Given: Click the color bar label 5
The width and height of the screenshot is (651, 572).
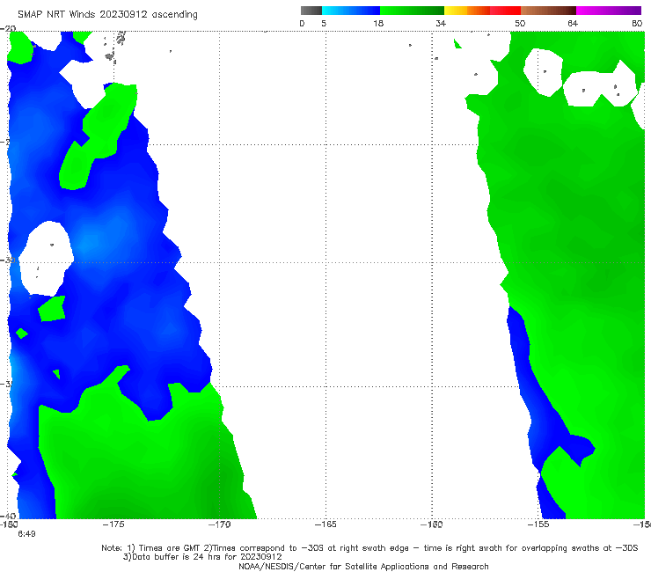Looking at the screenshot, I should pos(324,23).
